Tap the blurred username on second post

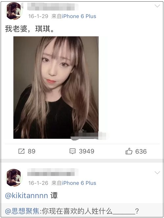[x=53, y=172]
